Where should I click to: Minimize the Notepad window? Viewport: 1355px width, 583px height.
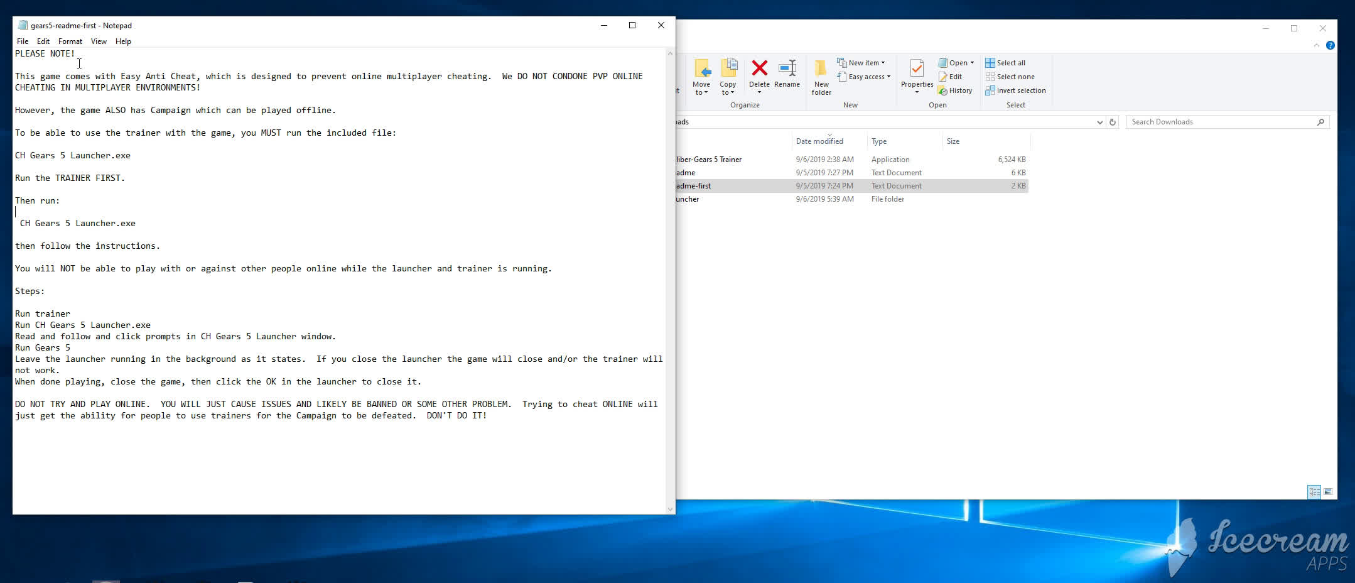(604, 25)
